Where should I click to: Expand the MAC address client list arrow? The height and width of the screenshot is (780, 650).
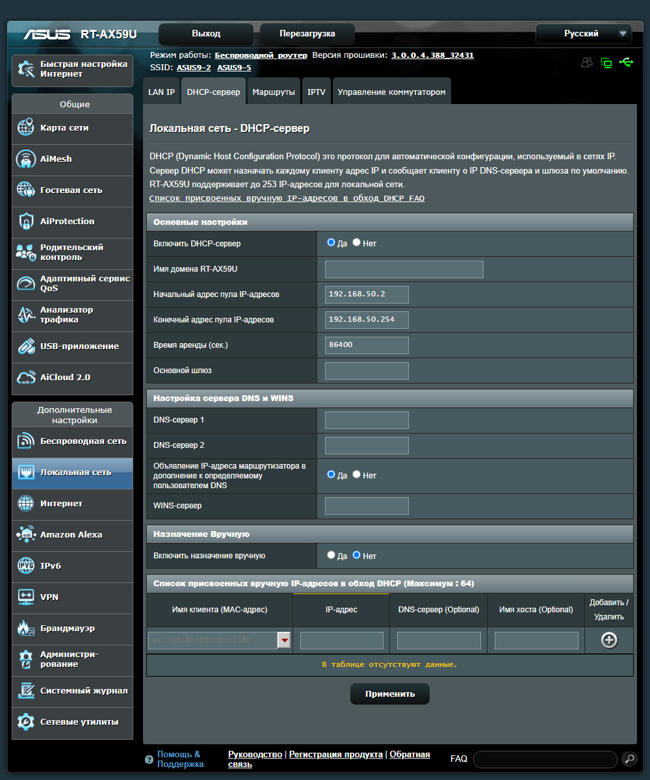[284, 641]
